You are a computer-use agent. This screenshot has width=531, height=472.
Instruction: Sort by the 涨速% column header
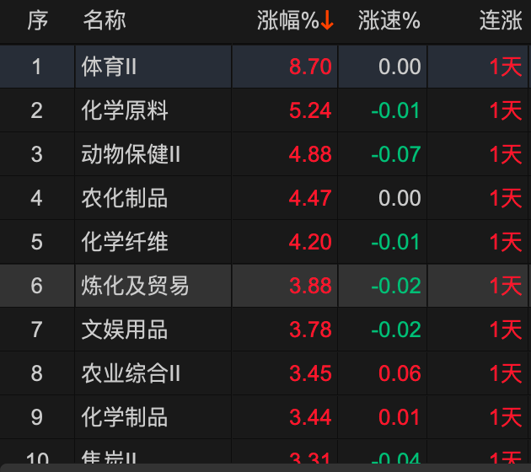[x=389, y=22]
